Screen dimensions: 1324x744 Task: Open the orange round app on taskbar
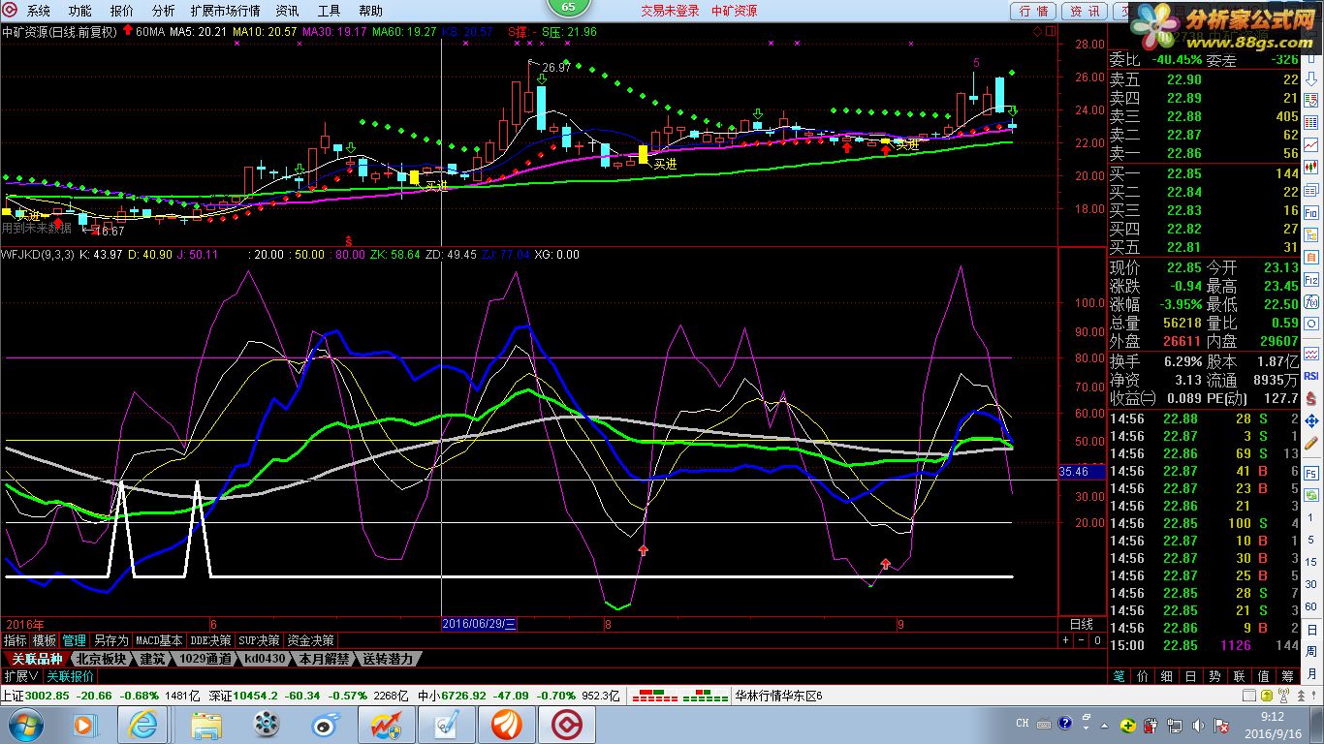click(507, 725)
